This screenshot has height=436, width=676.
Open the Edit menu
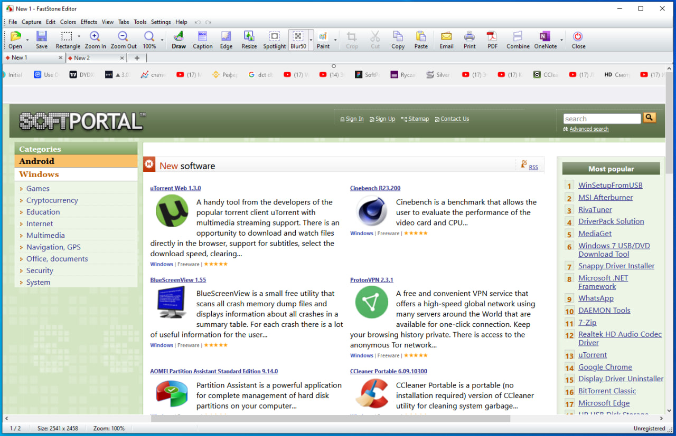click(51, 22)
